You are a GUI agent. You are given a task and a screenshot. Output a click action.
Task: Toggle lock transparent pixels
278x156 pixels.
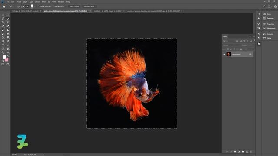pyautogui.click(x=228, y=49)
